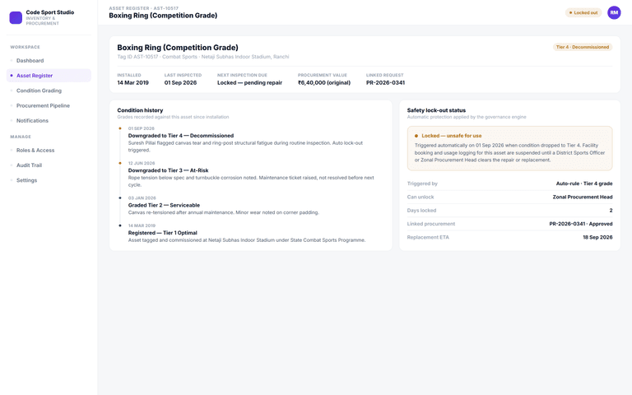Viewport: 632px width, 395px height.
Task: Click Replacement ETA '18 Sep 2026' value
Action: click(597, 237)
